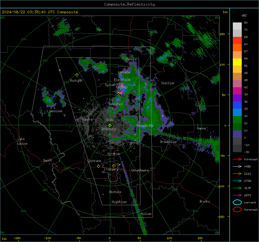The image size is (259, 242).
Task: Click the orange 111V arrow legend icon
Action: (237, 174)
